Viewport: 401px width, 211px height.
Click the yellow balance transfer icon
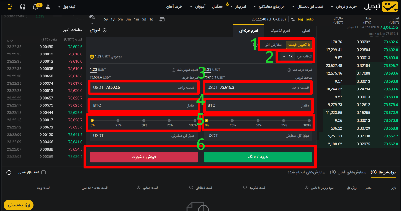click(92, 57)
